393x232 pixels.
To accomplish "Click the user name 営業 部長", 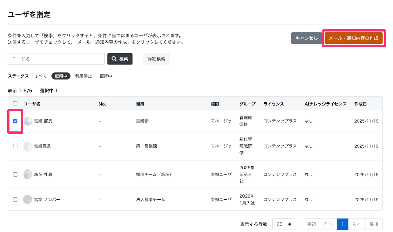I will [x=43, y=121].
